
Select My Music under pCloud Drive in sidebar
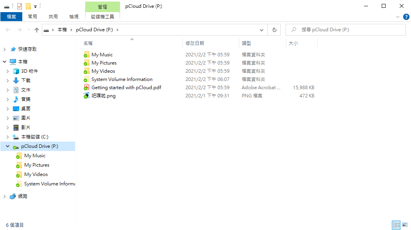pos(35,156)
